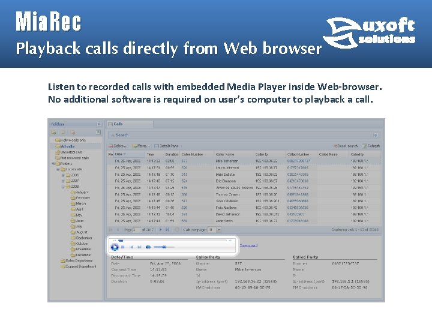Click Reset search
This screenshot has width=432, height=324.
[346, 146]
